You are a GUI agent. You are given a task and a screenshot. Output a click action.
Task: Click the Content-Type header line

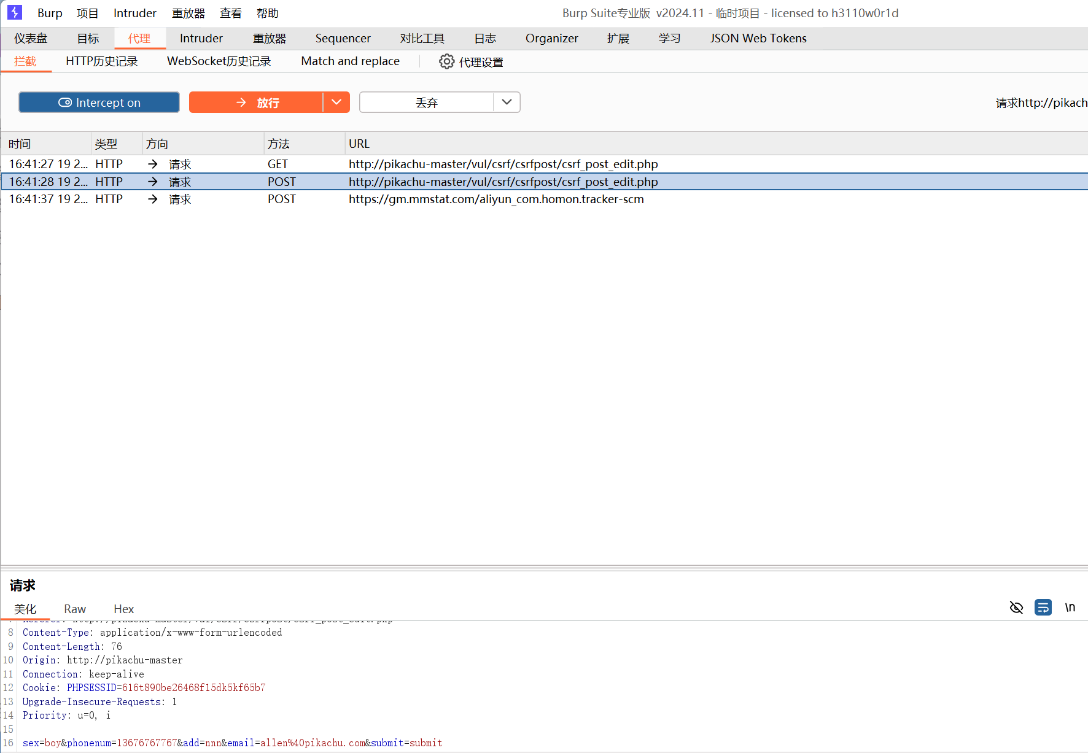click(152, 632)
